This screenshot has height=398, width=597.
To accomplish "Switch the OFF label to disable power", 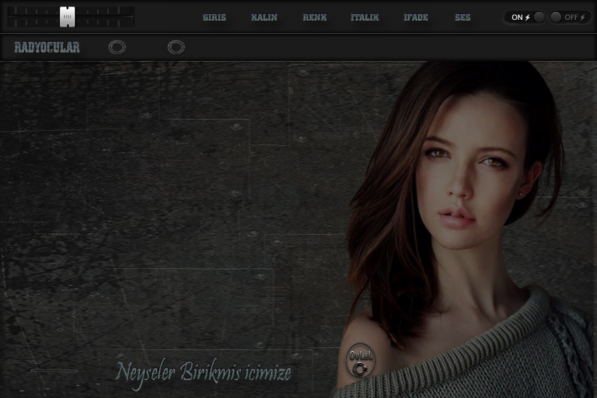I will pos(570,18).
